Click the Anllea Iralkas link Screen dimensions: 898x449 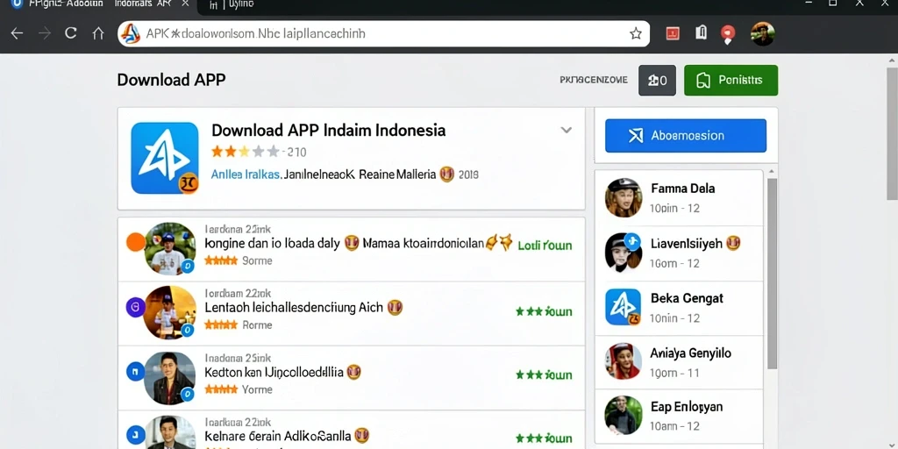pos(246,175)
